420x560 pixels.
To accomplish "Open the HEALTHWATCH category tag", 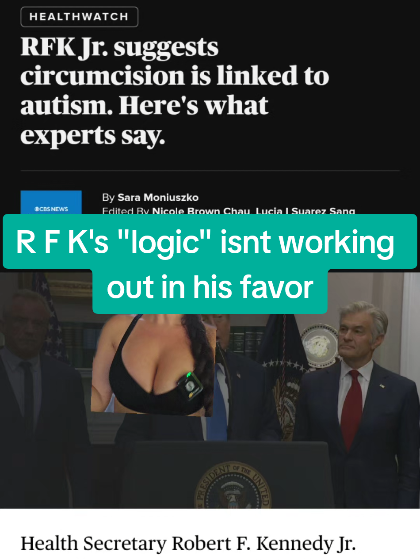I will click(79, 17).
